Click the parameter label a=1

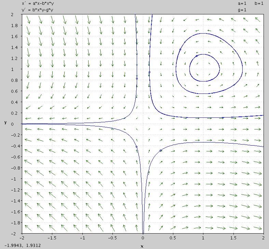242,3
